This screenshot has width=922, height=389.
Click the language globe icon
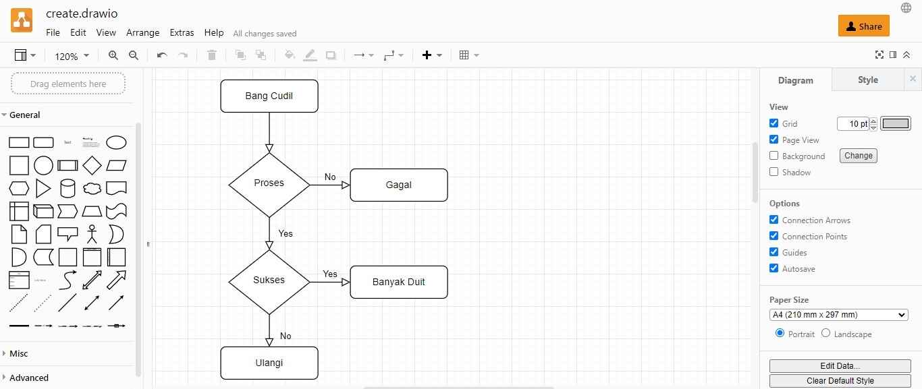click(x=906, y=8)
